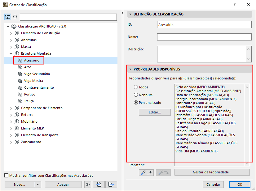Click into the Nome field
This screenshot has width=256, height=191.
pos(204,37)
